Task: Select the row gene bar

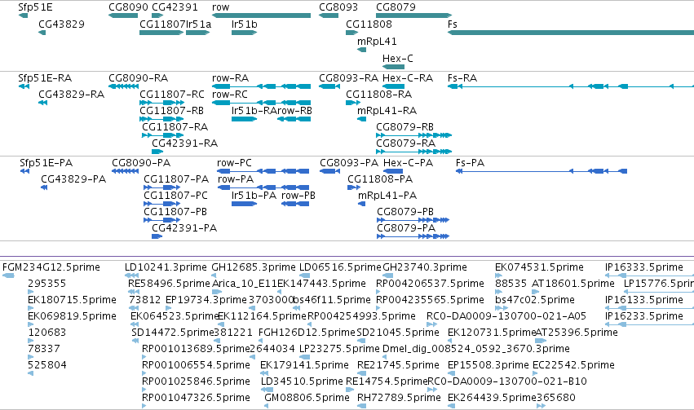Action: point(261,15)
